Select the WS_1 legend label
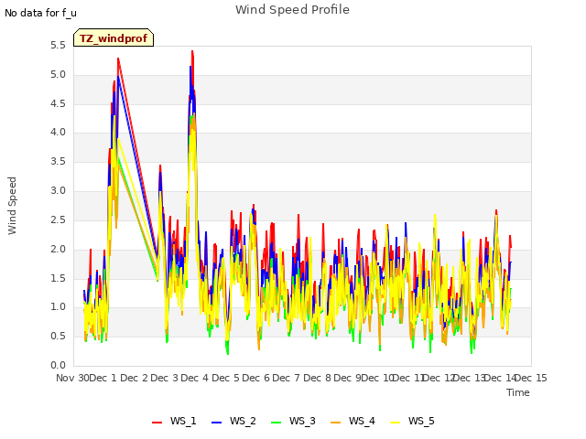 click(x=183, y=421)
